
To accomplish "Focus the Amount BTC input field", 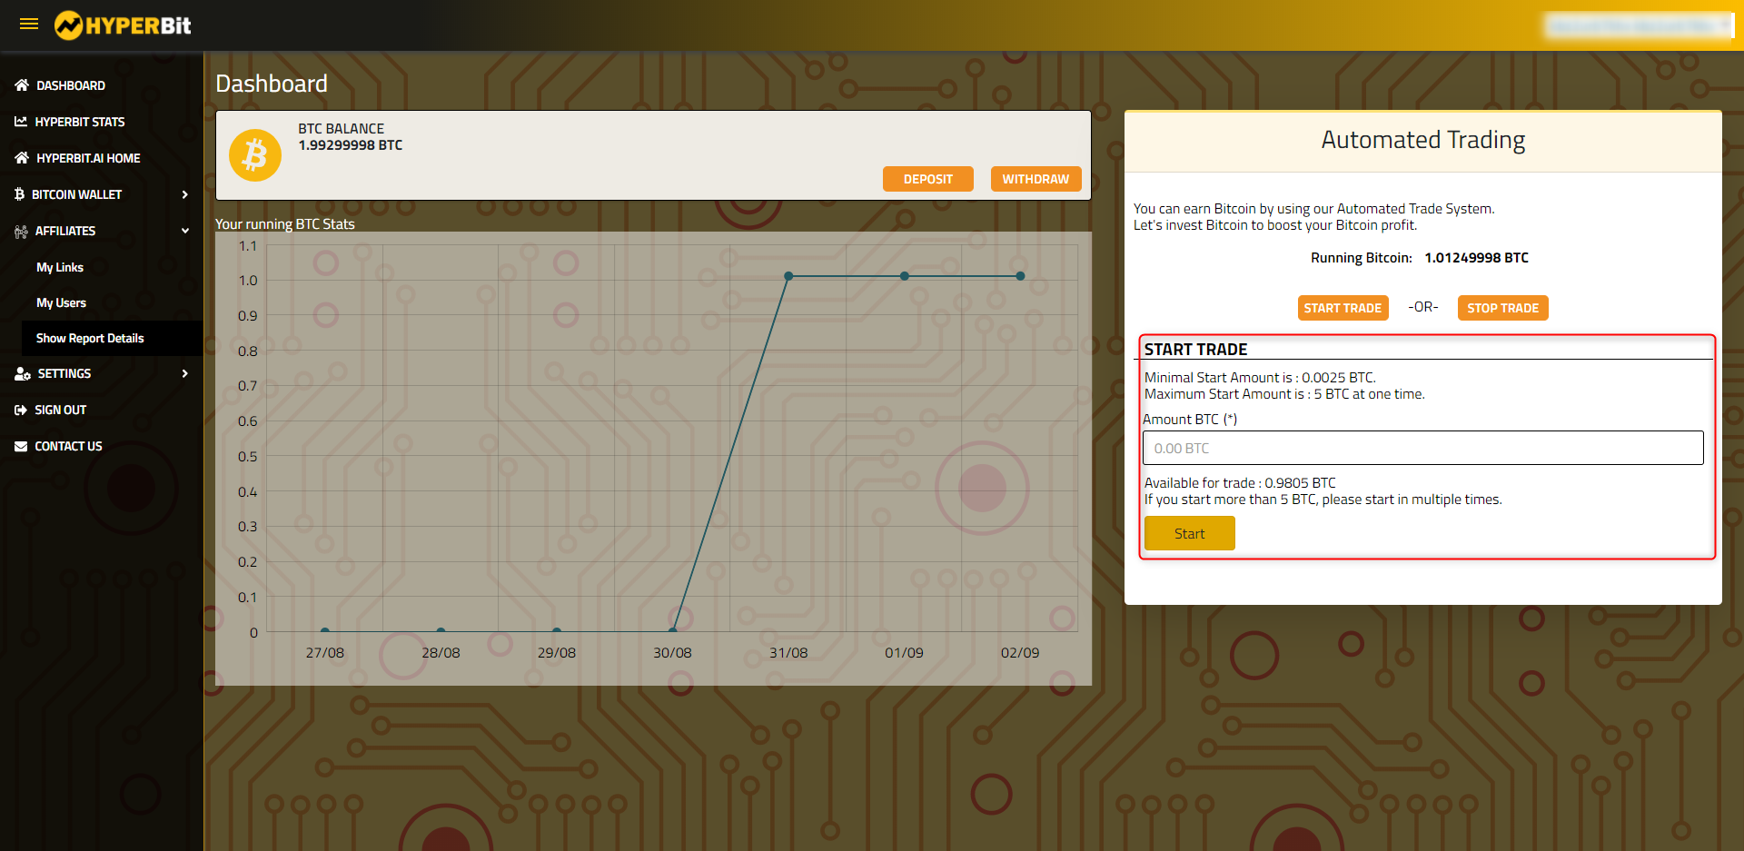I will [1422, 448].
